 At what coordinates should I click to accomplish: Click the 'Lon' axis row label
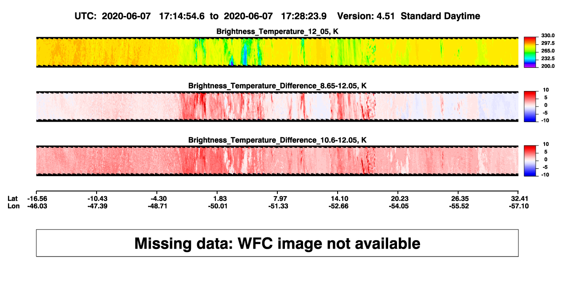tap(14, 206)
